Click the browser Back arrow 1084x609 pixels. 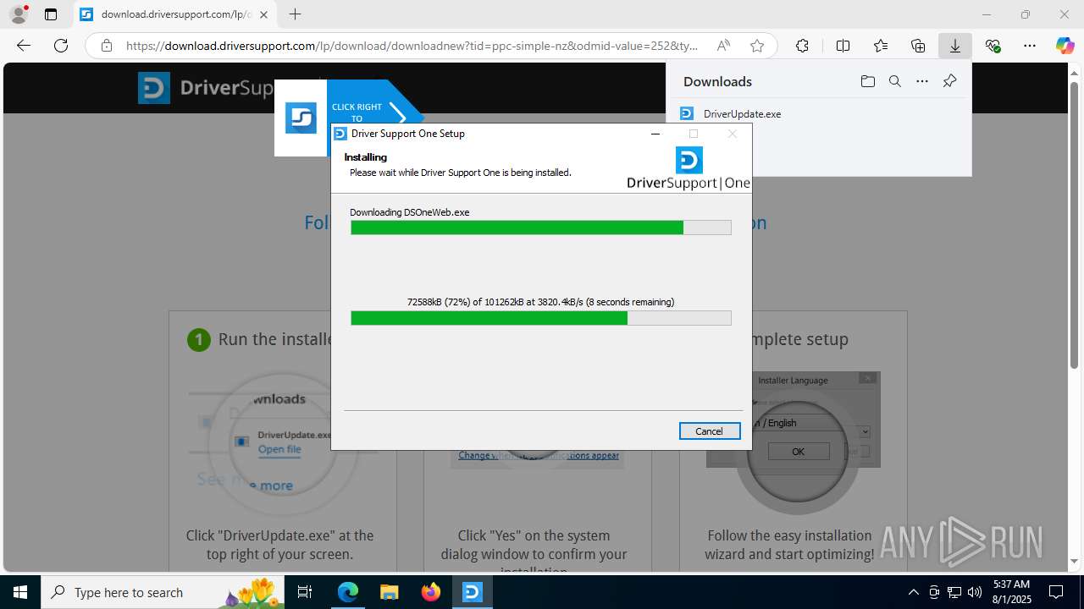(x=24, y=46)
